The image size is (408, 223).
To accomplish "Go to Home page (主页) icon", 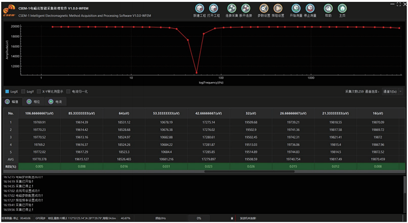I will (342, 8).
